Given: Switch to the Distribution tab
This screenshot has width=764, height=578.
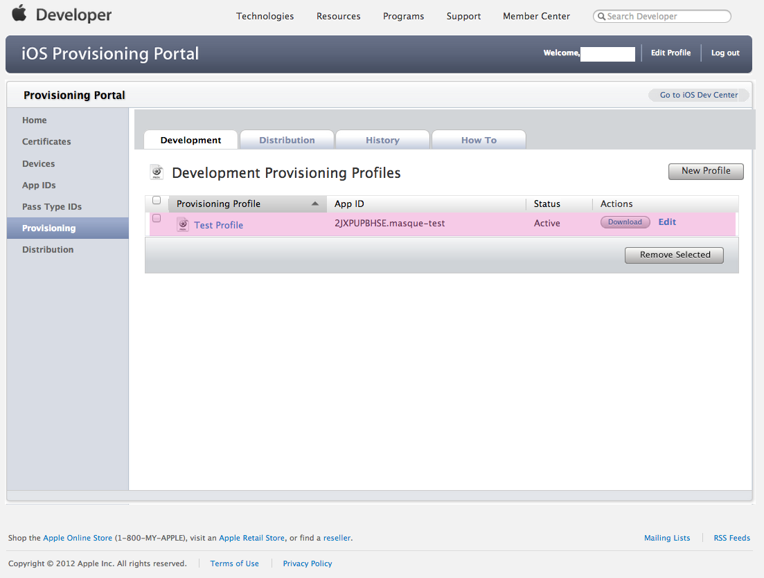Looking at the screenshot, I should point(287,140).
